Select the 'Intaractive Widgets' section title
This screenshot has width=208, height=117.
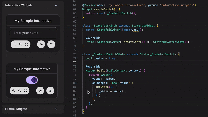click(x=19, y=5)
